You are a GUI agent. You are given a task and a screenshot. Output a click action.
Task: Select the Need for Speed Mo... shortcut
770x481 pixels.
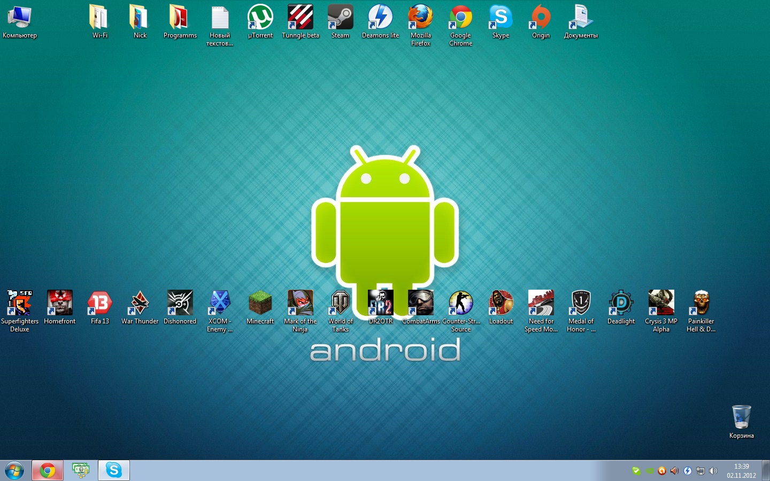[541, 312]
